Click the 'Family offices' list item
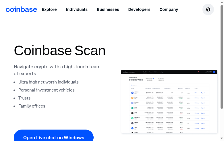Viewport: 224px width, 141px height. [x=32, y=106]
